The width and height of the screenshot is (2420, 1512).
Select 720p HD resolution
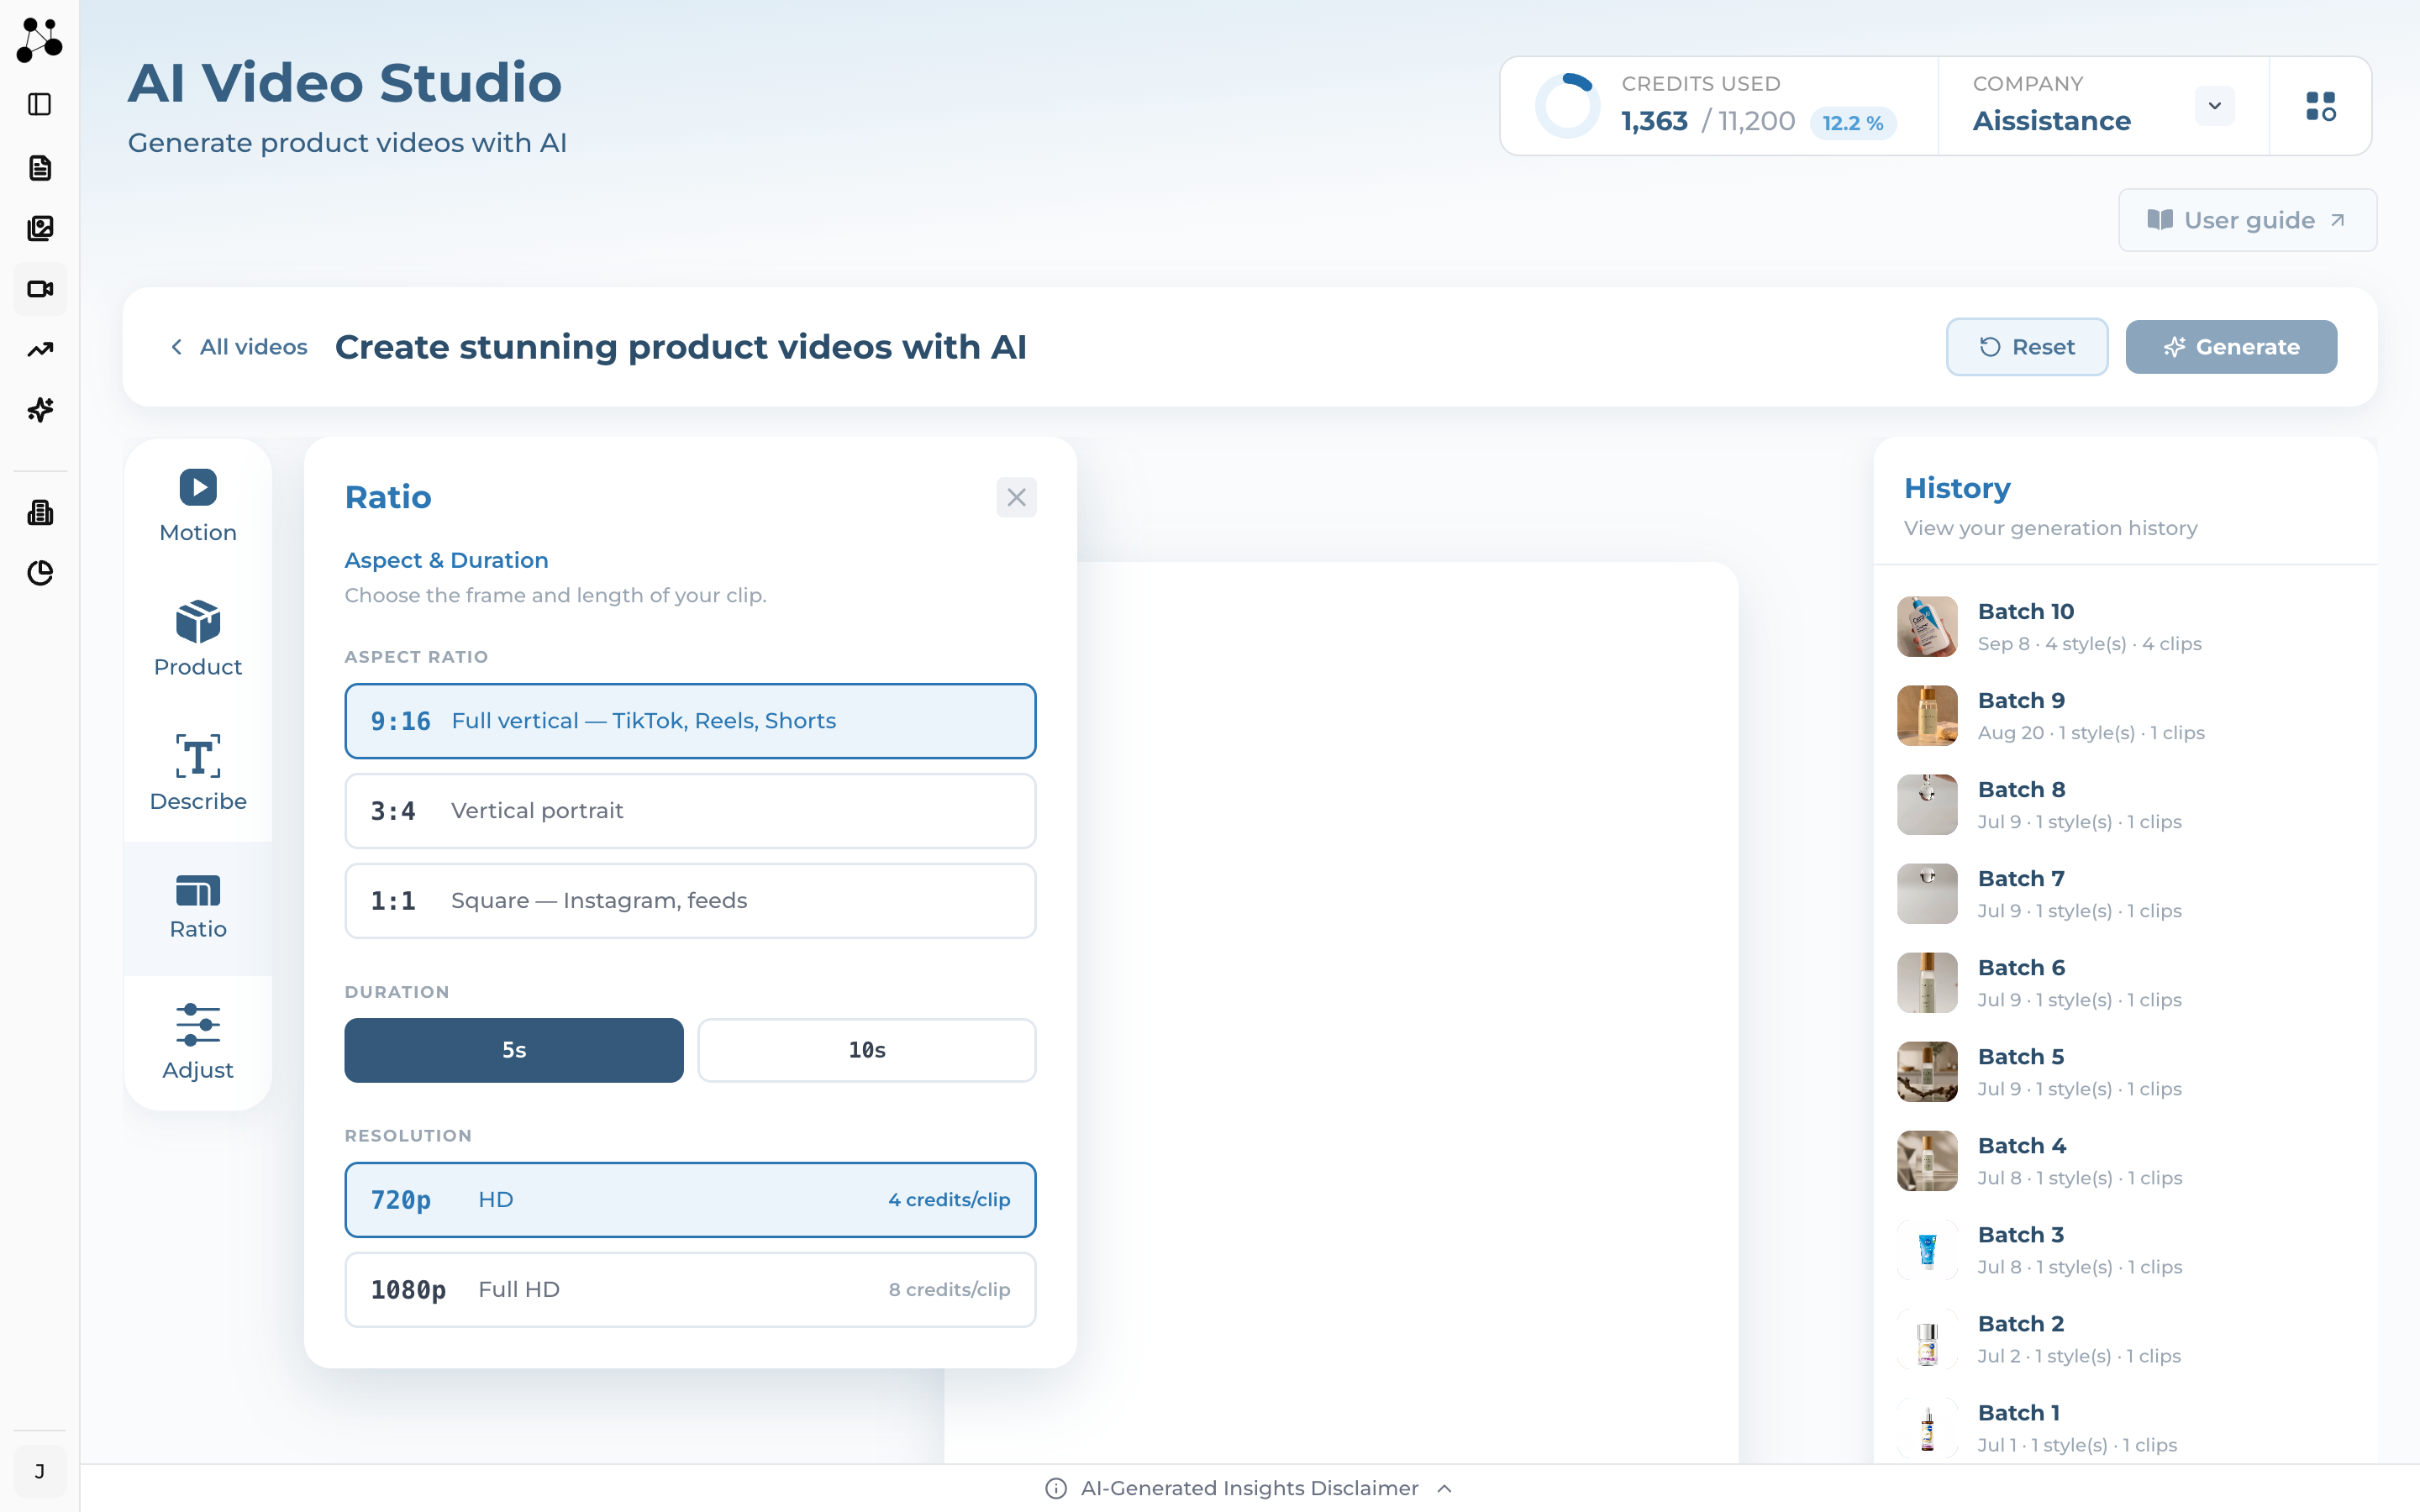tap(690, 1199)
